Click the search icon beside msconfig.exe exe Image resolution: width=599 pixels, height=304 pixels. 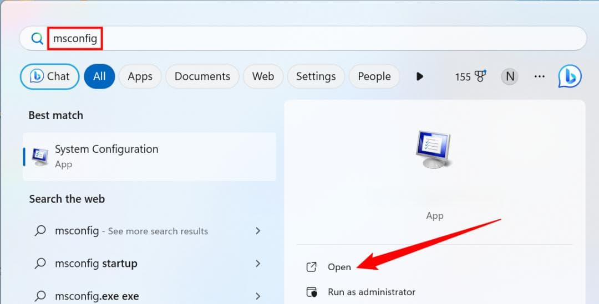(40, 296)
